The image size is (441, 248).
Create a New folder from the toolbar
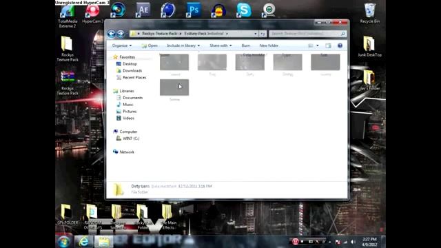click(269, 45)
